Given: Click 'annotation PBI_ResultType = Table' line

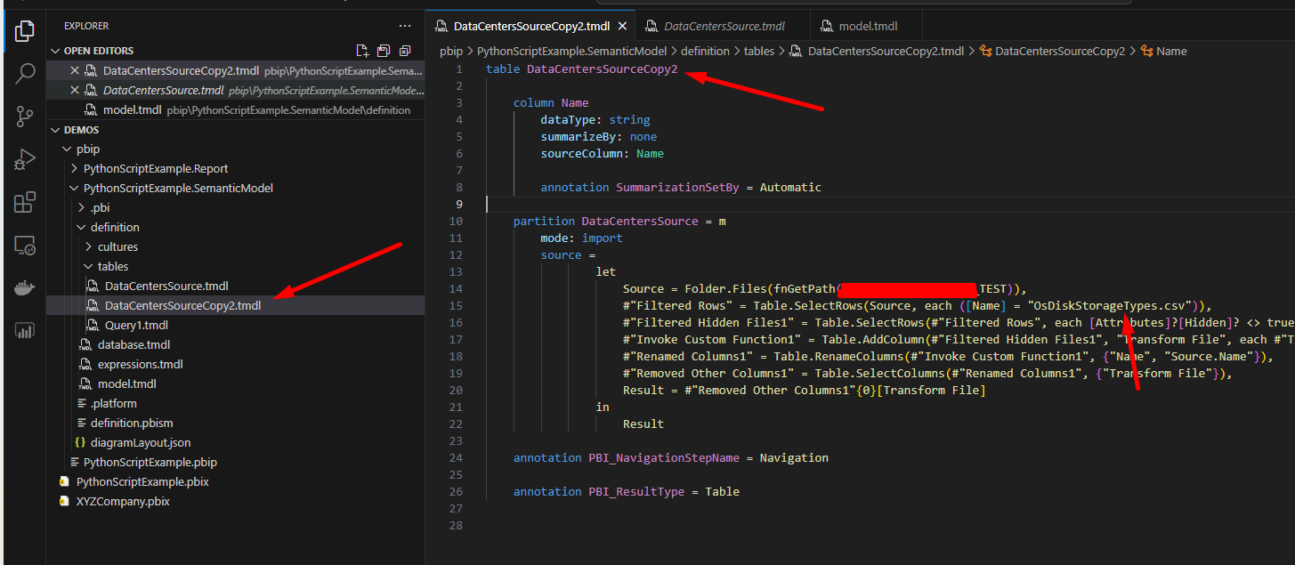Looking at the screenshot, I should point(627,491).
